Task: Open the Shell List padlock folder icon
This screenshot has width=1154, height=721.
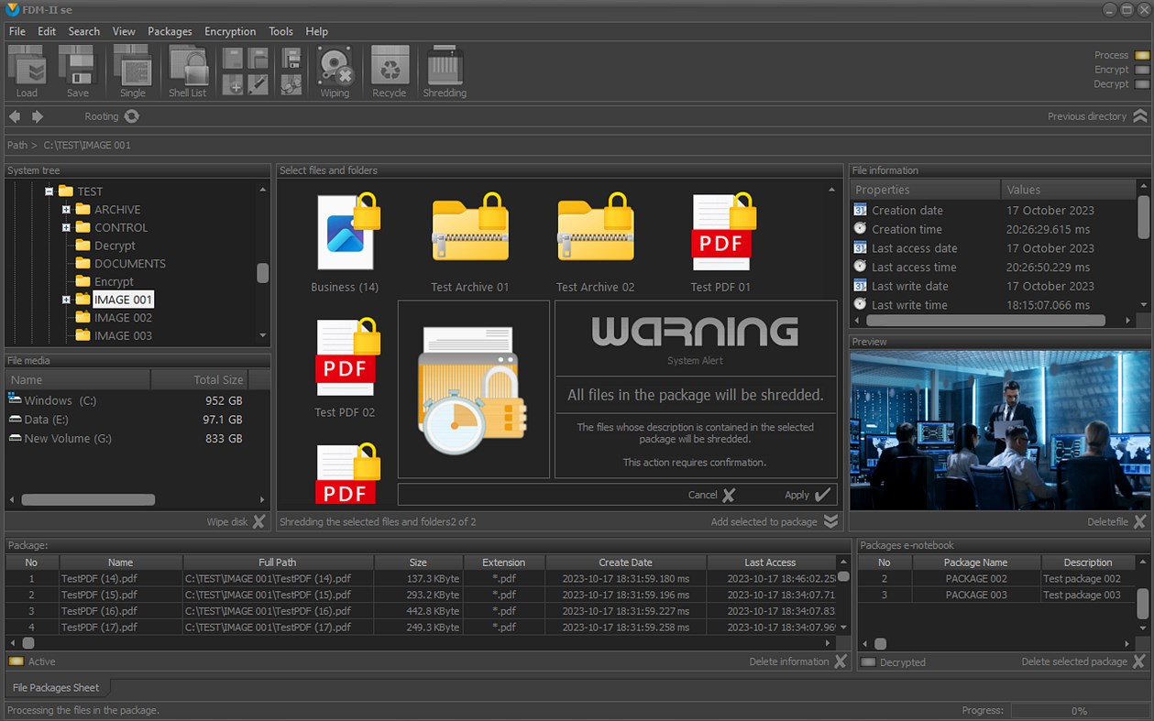Action: click(188, 66)
